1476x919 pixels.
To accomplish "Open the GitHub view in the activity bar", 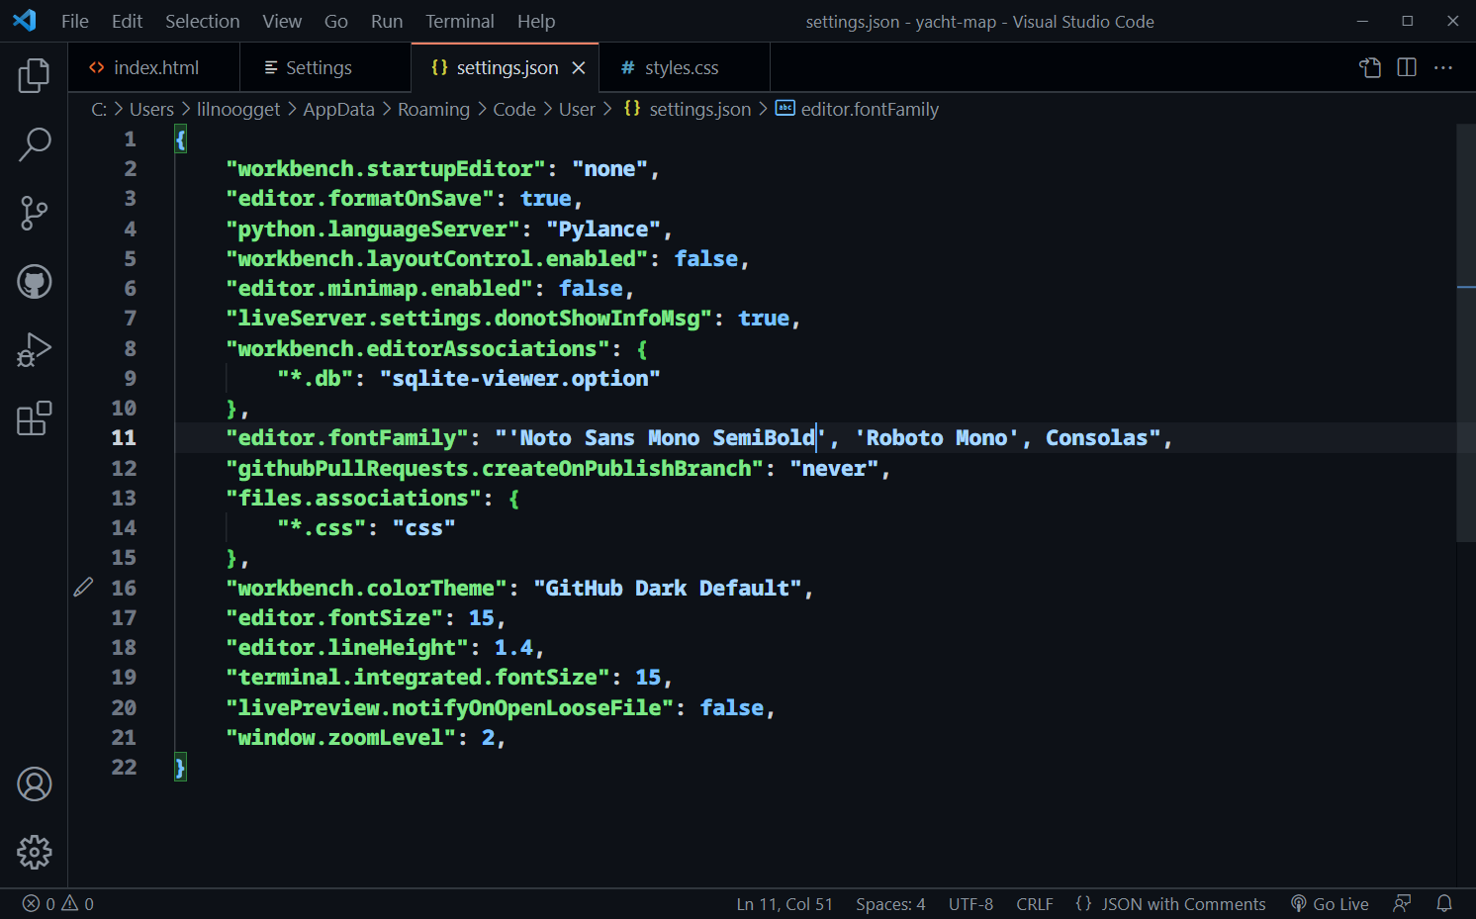I will point(35,281).
